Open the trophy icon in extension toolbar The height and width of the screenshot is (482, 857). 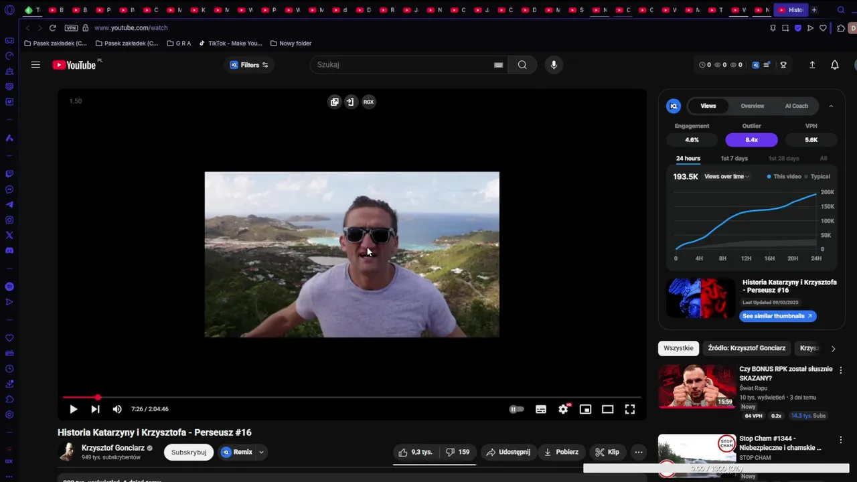783,65
